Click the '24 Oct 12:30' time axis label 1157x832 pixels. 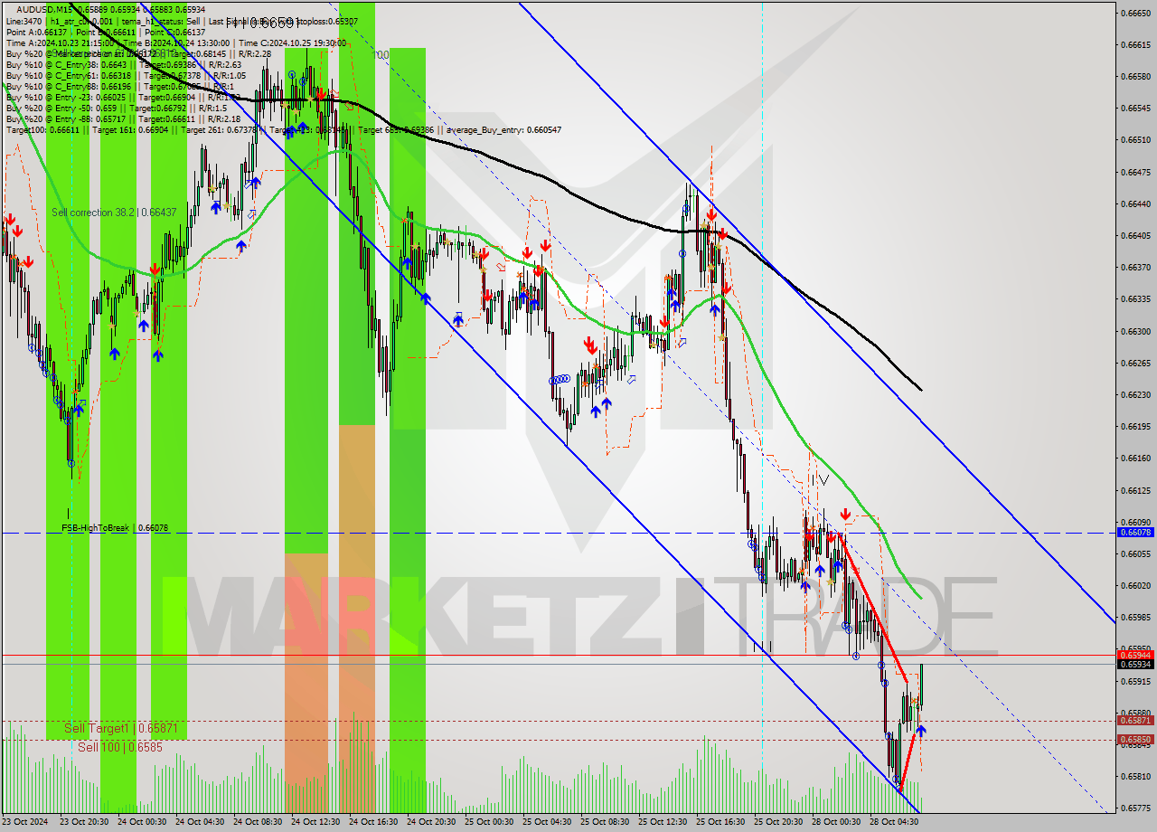pos(316,822)
